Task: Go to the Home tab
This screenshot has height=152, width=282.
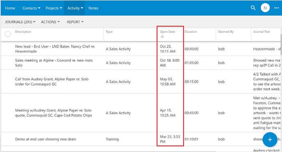Action: (10, 8)
